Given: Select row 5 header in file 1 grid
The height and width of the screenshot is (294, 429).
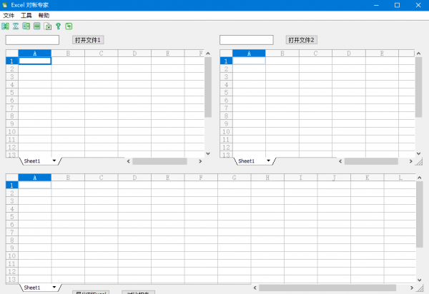Looking at the screenshot, I should tap(12, 92).
